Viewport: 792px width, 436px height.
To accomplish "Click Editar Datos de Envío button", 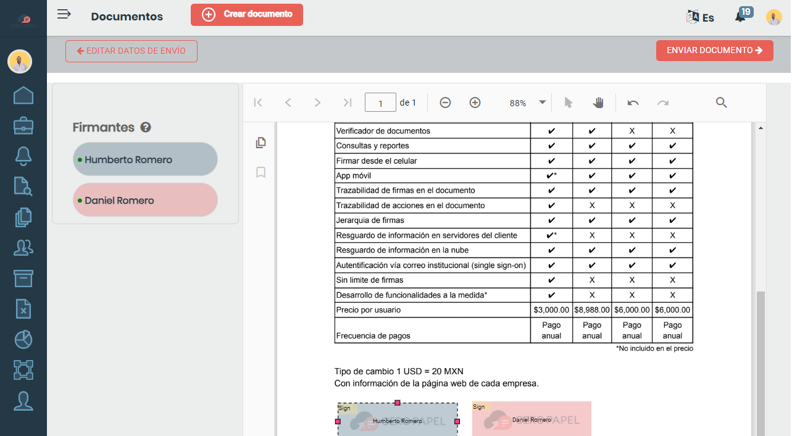I will point(131,51).
